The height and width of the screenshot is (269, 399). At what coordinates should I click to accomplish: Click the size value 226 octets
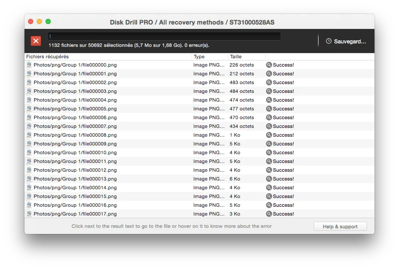coord(242,65)
